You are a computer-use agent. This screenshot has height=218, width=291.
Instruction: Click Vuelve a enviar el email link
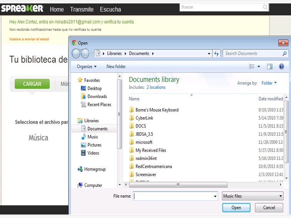[x=29, y=39]
